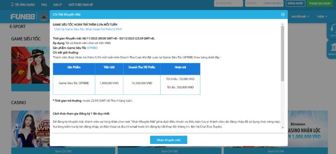Viewport: 336px width, 154px height.
Task: Click scrollbar down arrow in promotion dialog
Action: click(282, 128)
